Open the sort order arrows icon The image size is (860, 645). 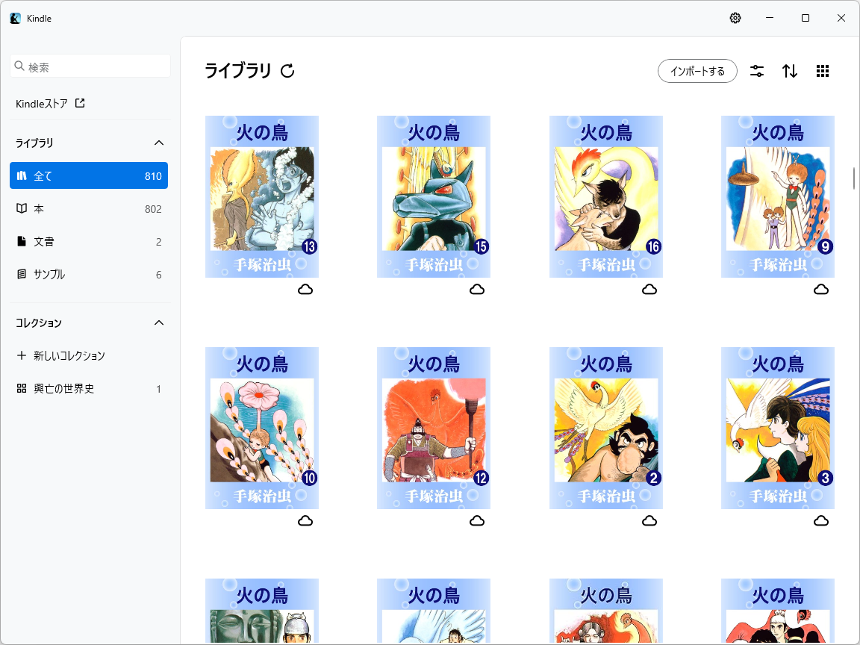tap(790, 71)
